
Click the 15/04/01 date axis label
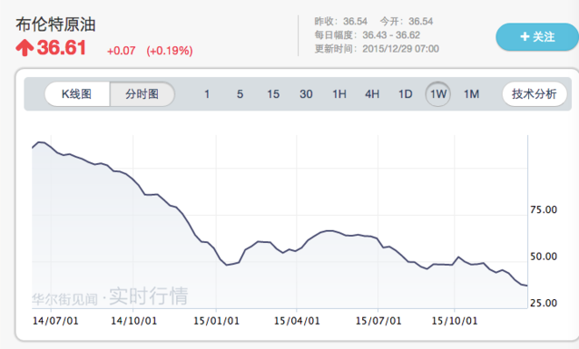pos(297,321)
